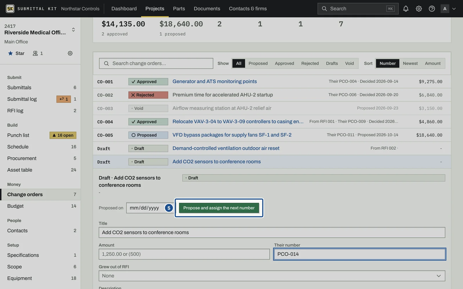
Task: Edit the Title field
Action: point(272,233)
